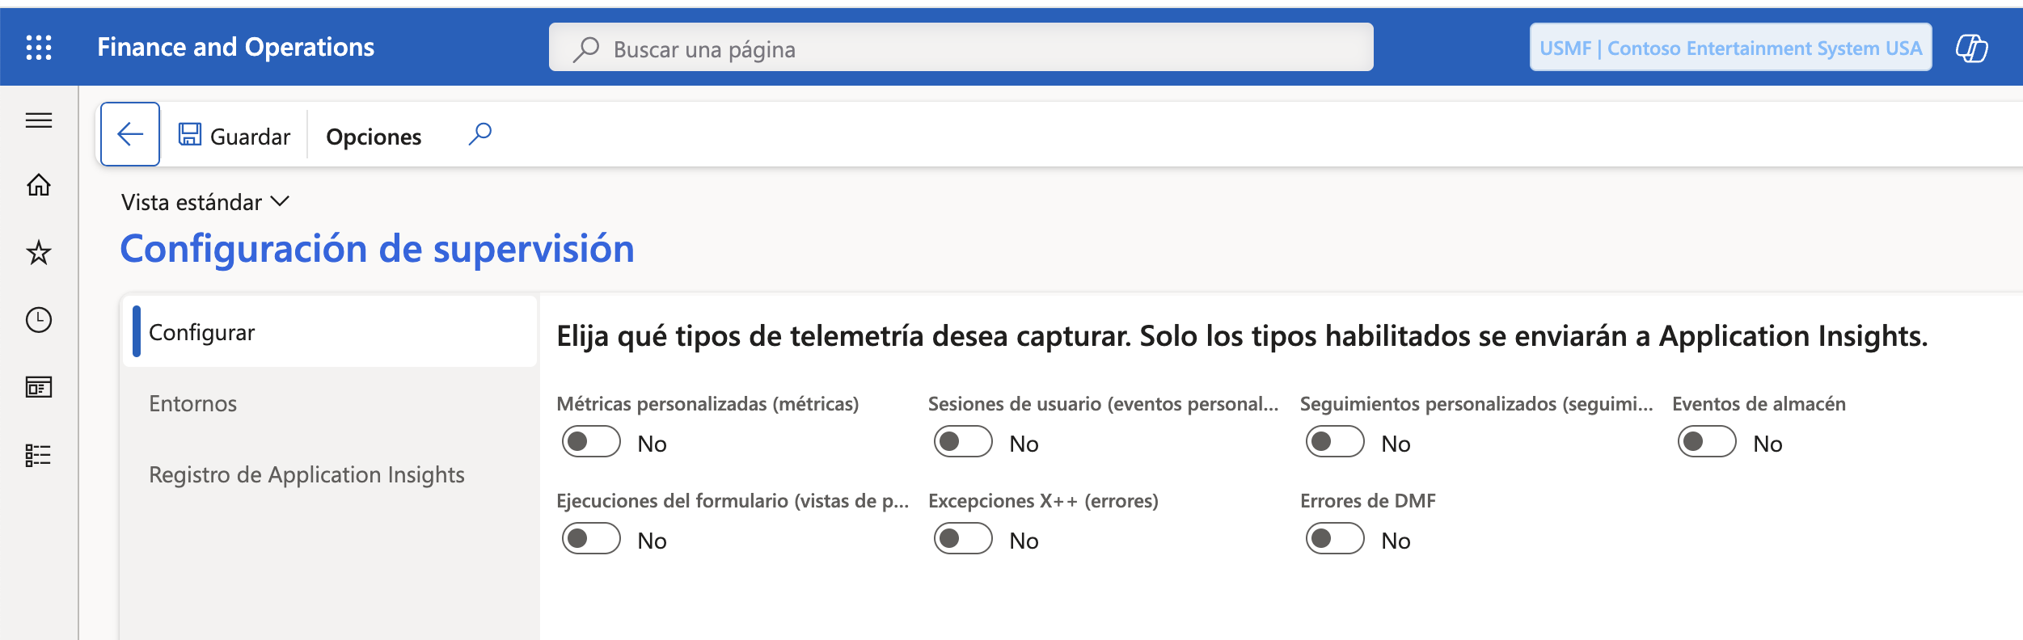Open USMF company picker

coord(1729,48)
